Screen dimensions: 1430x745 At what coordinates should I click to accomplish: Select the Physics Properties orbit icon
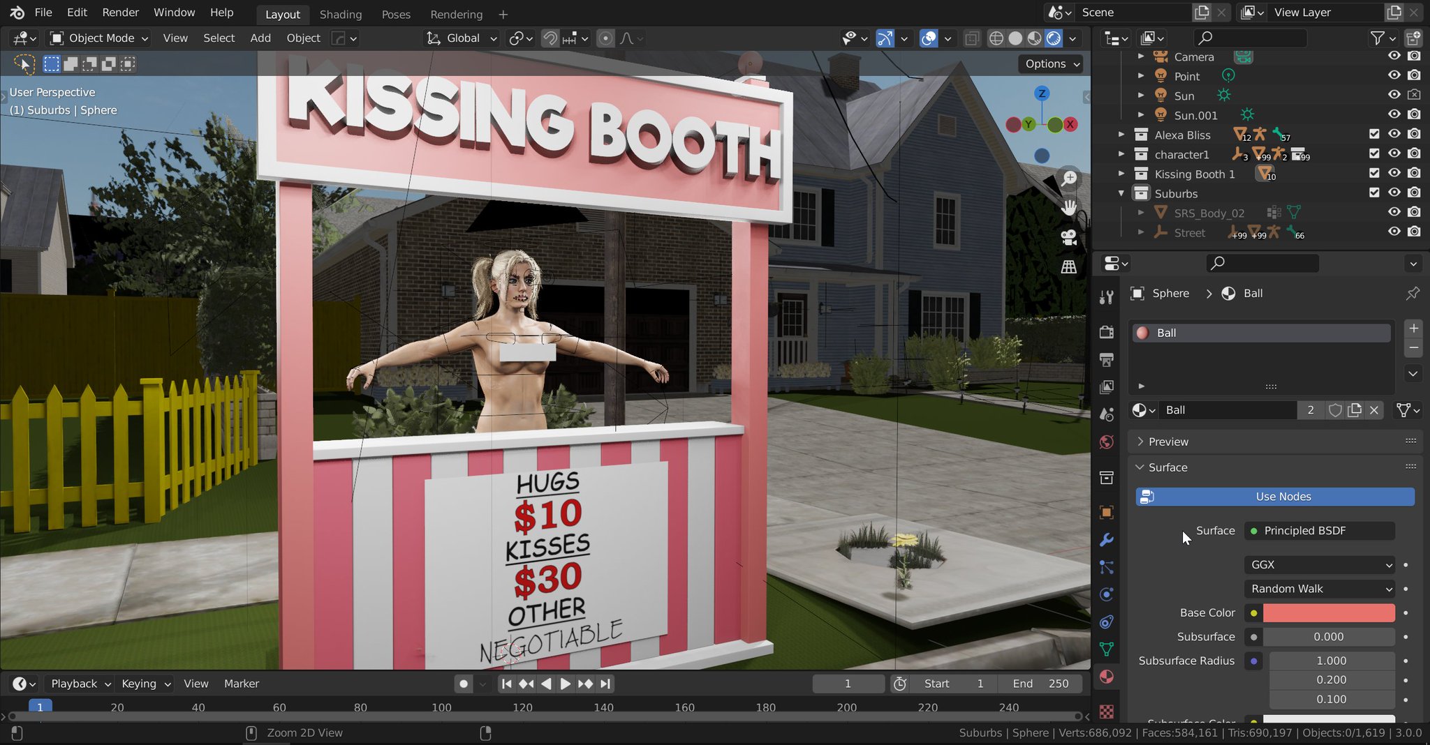click(1107, 594)
